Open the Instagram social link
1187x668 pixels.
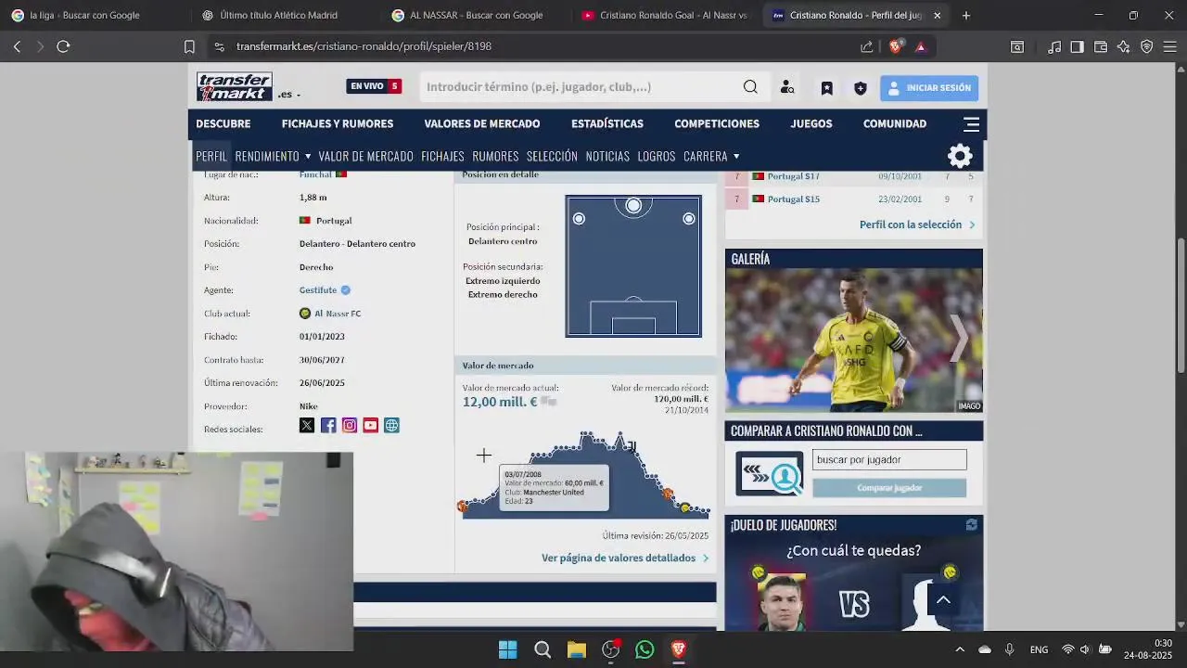click(x=350, y=425)
